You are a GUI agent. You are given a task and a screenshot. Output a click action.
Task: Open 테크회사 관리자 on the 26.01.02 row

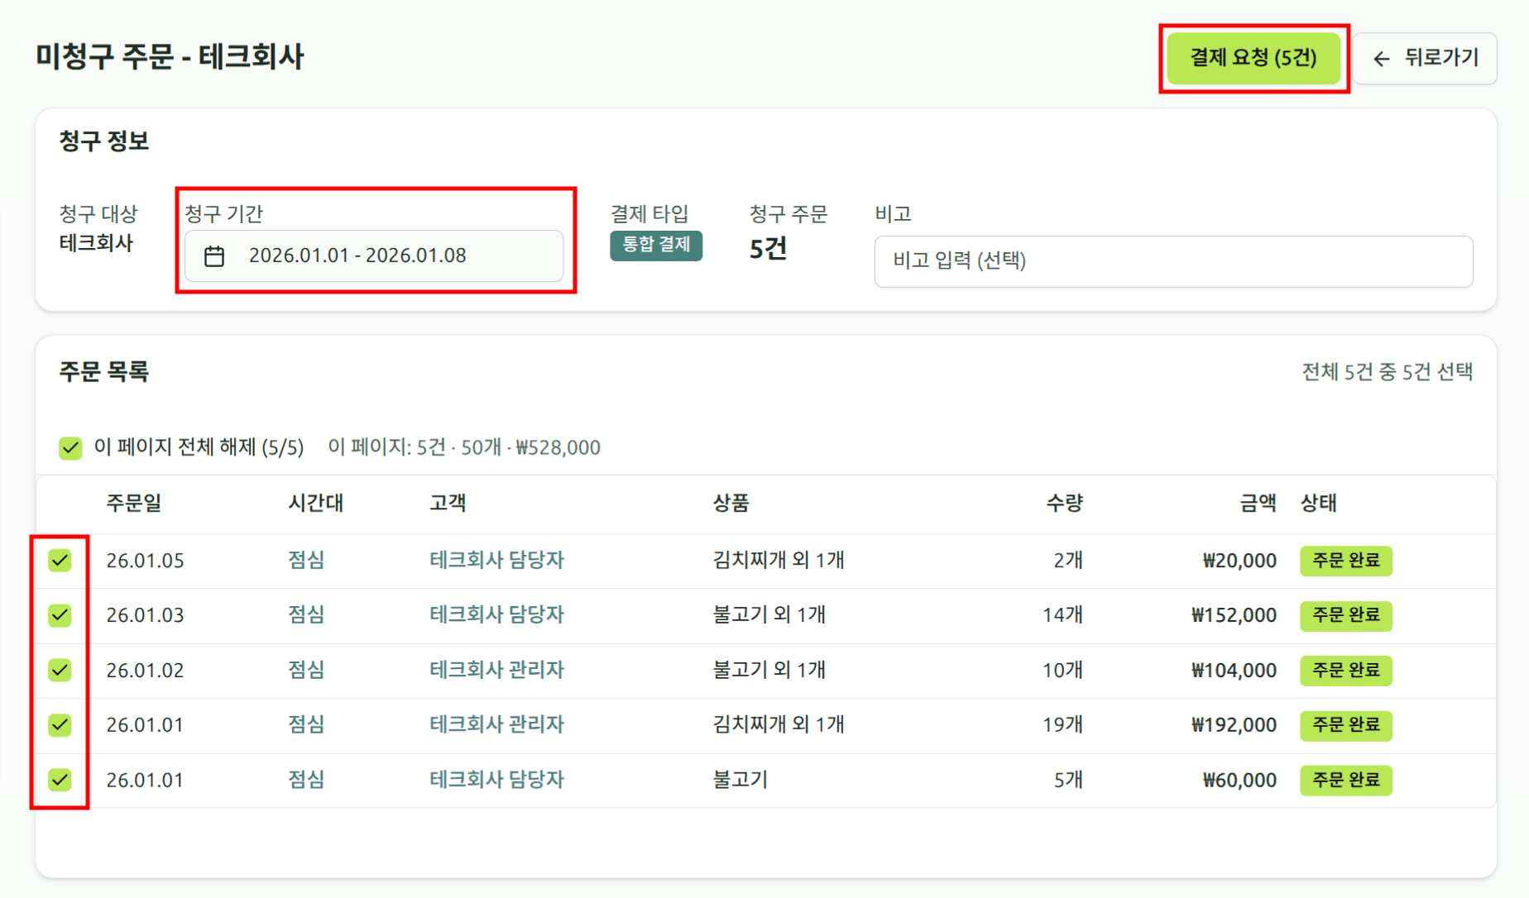pos(496,670)
